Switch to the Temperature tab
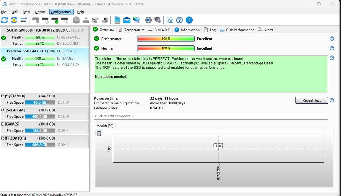 (x=131, y=30)
